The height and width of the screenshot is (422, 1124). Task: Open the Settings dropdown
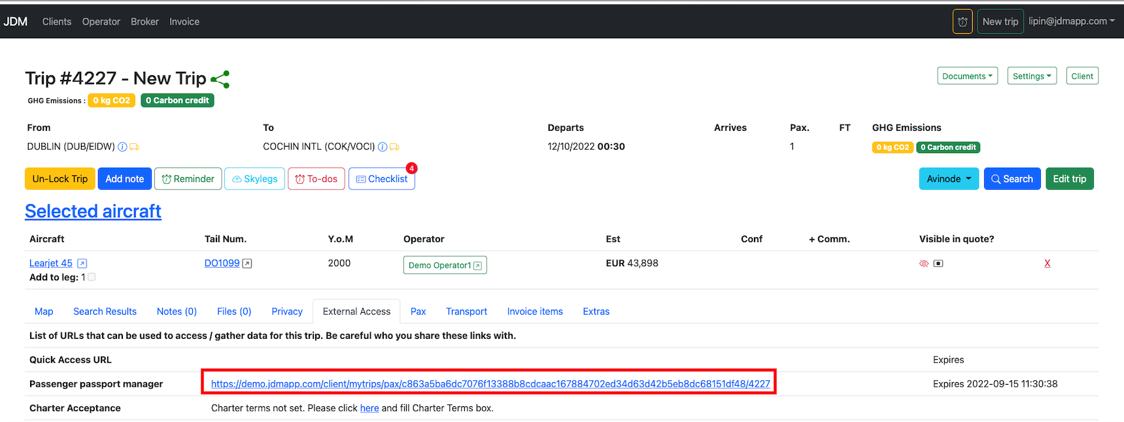pyautogui.click(x=1031, y=76)
